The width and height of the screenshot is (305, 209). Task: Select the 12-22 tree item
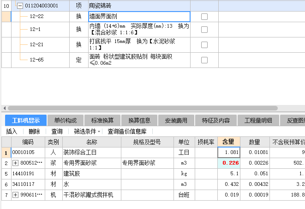(x=37, y=16)
